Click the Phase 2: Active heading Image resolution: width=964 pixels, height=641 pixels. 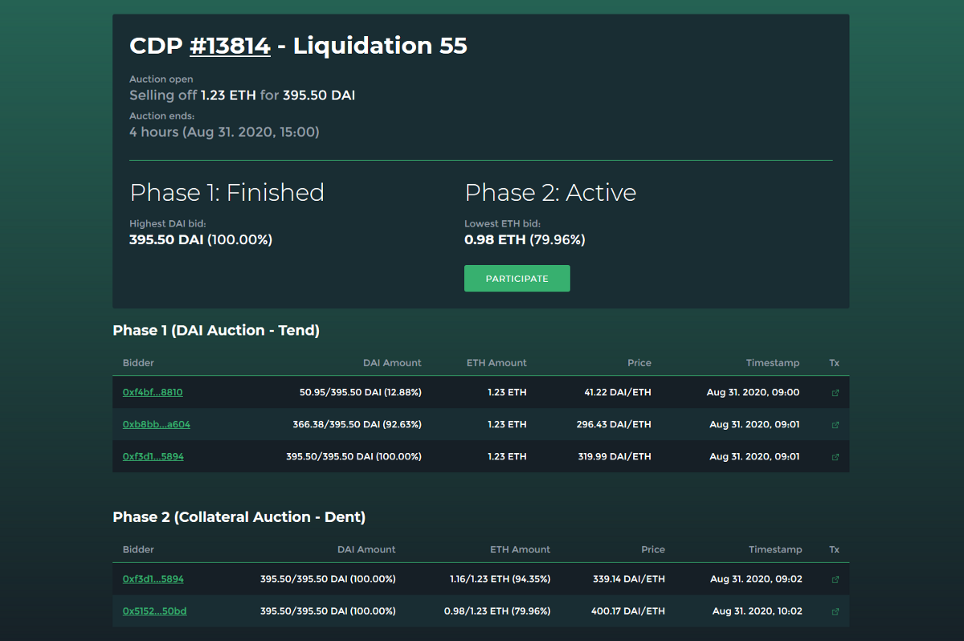click(550, 193)
